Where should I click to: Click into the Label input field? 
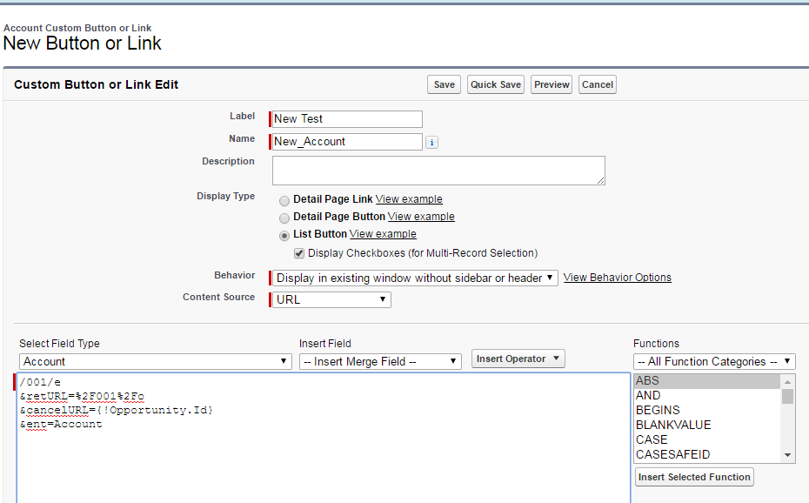point(347,119)
